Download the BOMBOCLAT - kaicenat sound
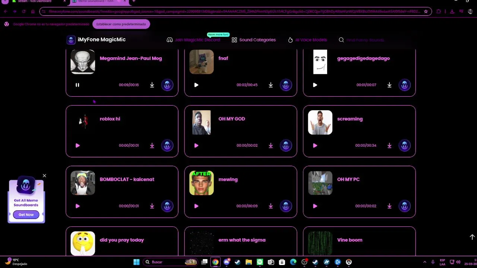This screenshot has width=477, height=268. pos(152,206)
